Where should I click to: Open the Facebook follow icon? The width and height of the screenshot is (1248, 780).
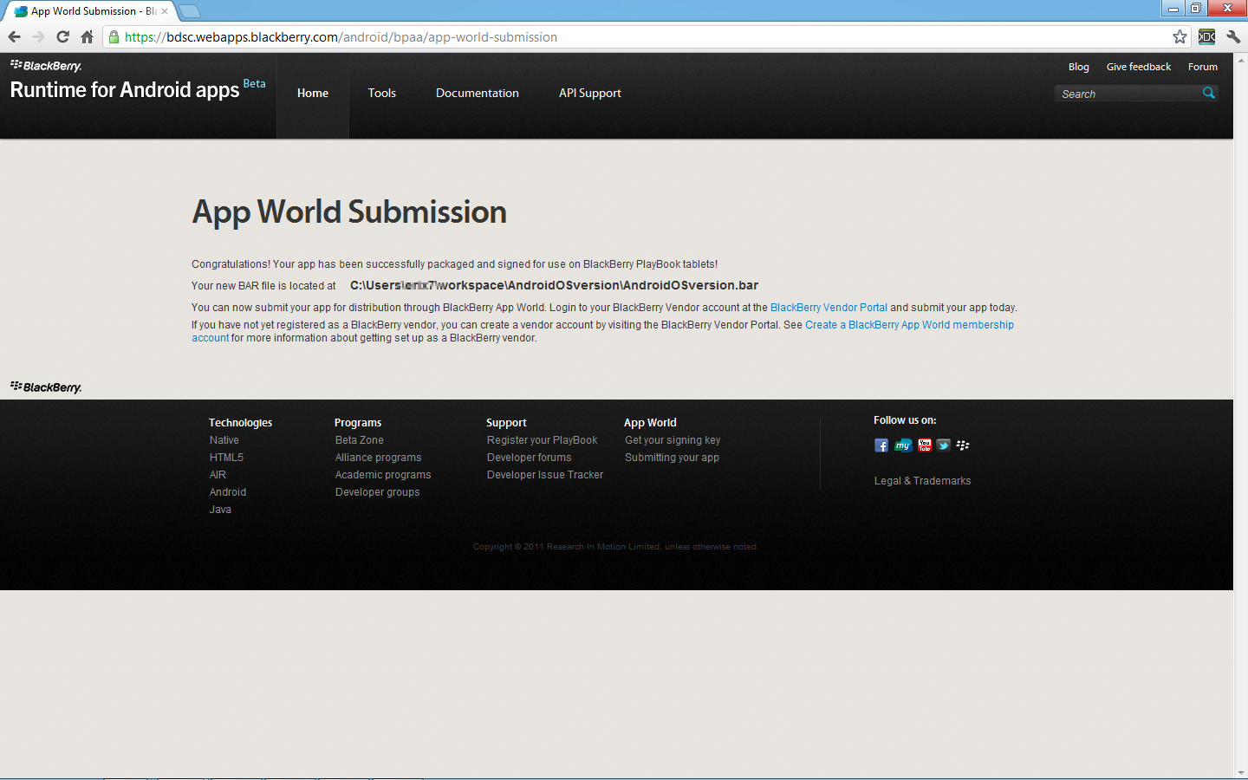[x=881, y=445]
